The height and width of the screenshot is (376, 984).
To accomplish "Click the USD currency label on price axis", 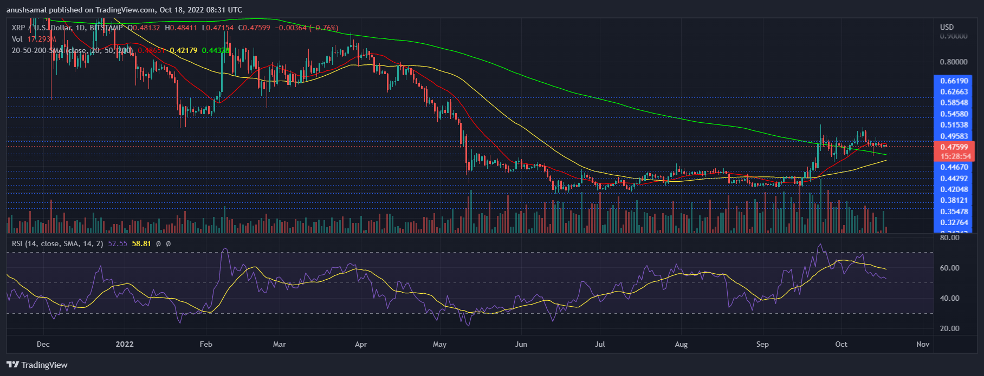I will tap(947, 27).
